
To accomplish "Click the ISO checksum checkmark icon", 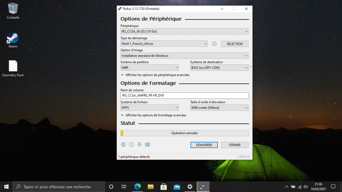I will (x=214, y=44).
